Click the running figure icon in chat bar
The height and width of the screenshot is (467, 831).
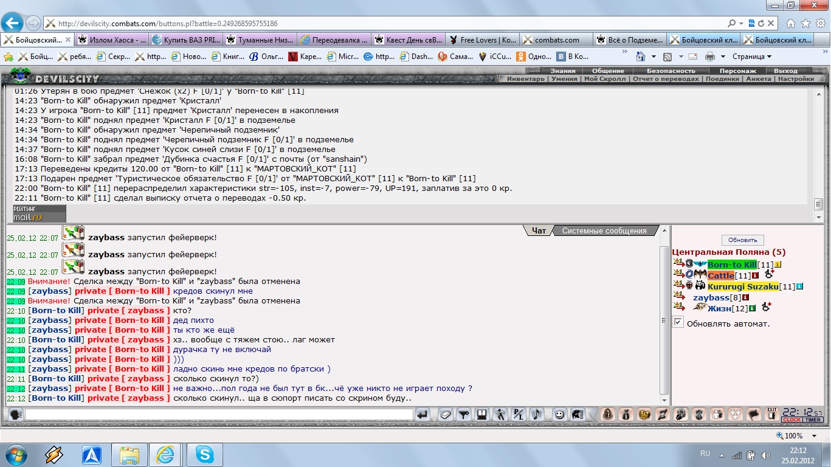pos(500,415)
